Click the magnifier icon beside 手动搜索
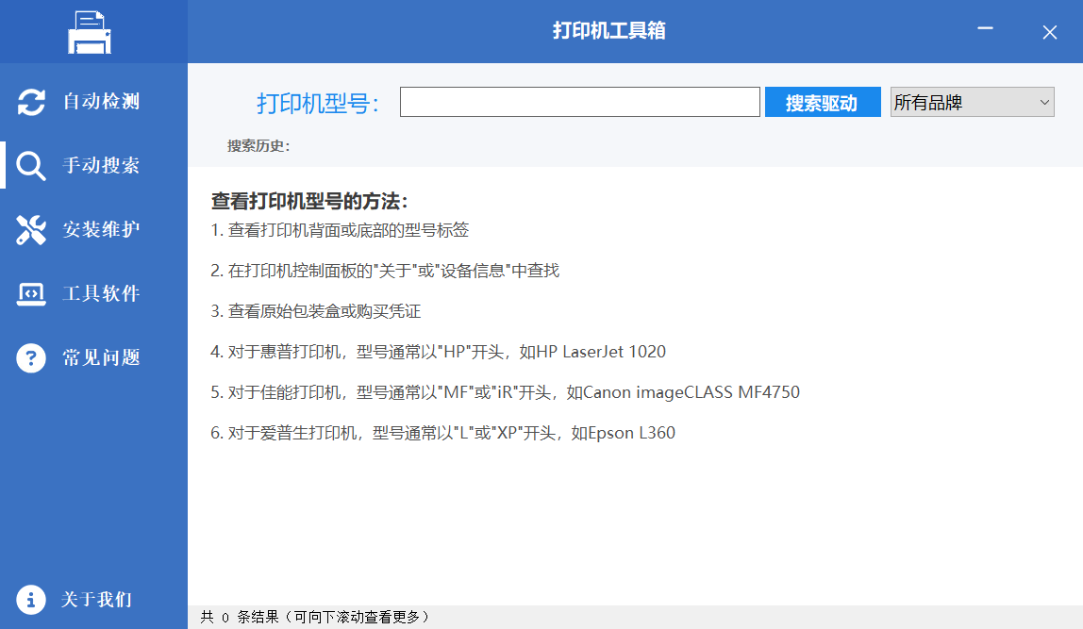 click(x=30, y=165)
